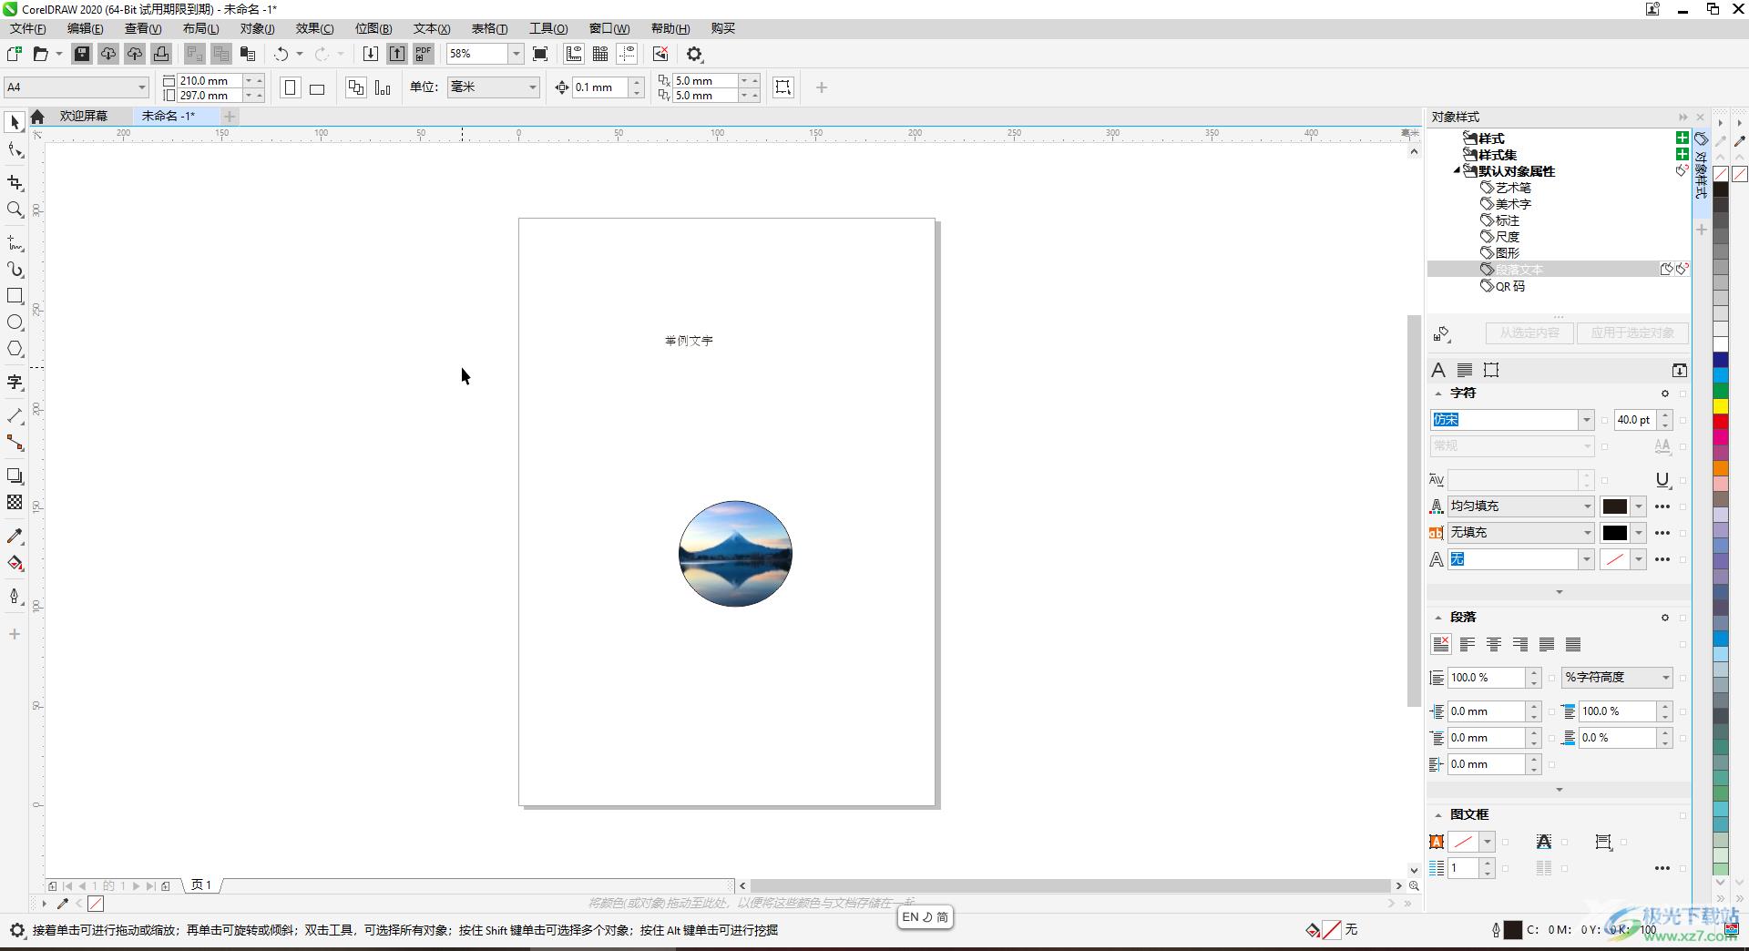Select the Ellipse tool

coord(15,322)
